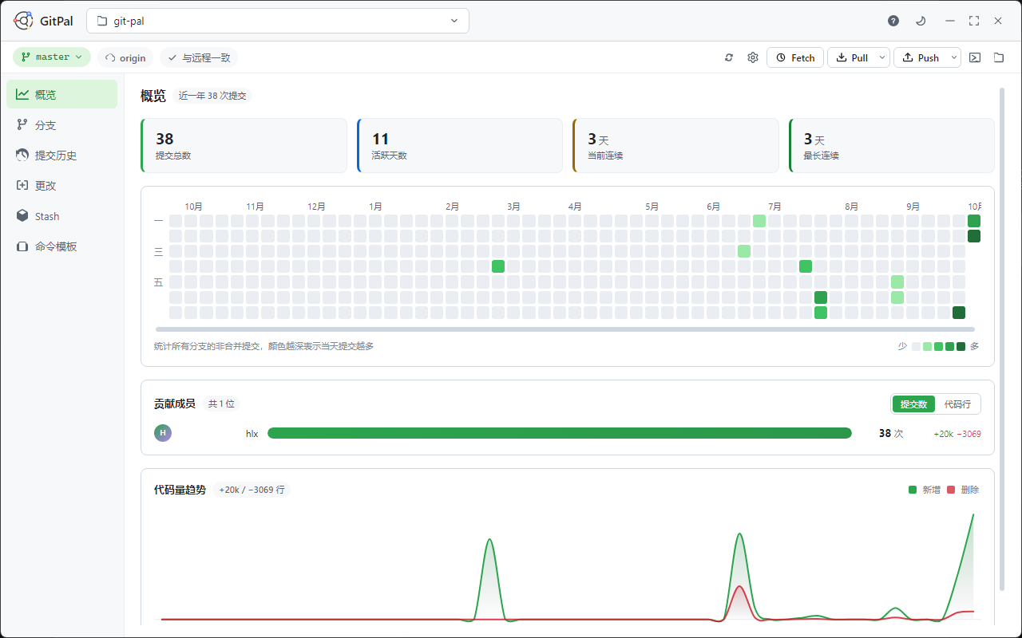Toggle dark mode with the moon icon
The image size is (1022, 638).
[921, 21]
